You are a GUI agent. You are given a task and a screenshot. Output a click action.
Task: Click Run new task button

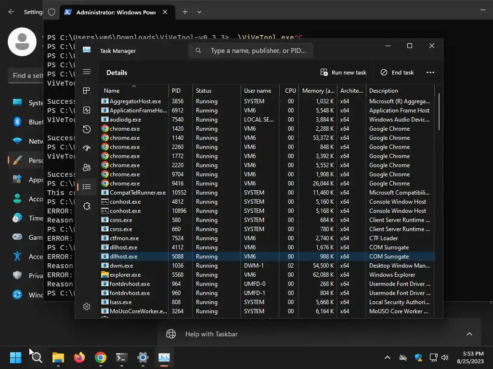(x=343, y=73)
